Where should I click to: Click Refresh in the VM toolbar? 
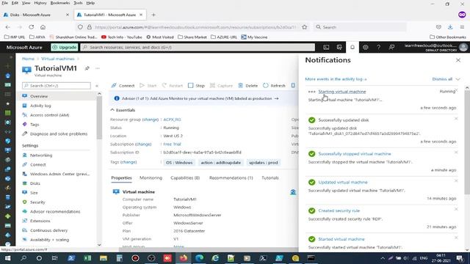point(274,86)
